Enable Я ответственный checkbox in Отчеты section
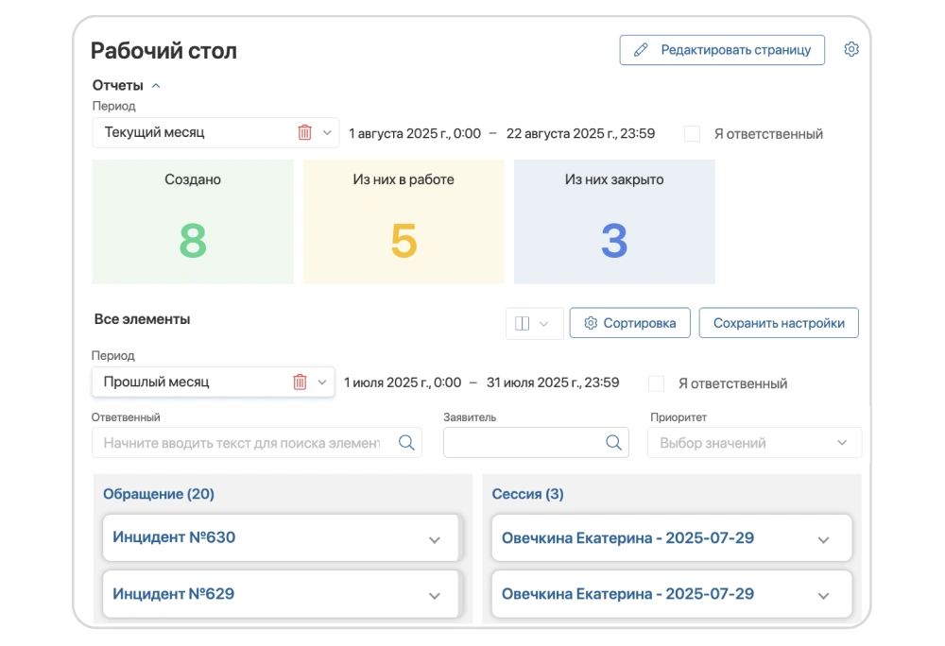The image size is (945, 646). point(692,134)
